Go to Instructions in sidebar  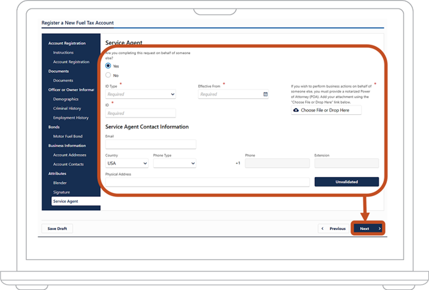63,52
